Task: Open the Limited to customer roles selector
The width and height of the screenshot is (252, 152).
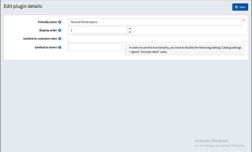Action: [156, 39]
